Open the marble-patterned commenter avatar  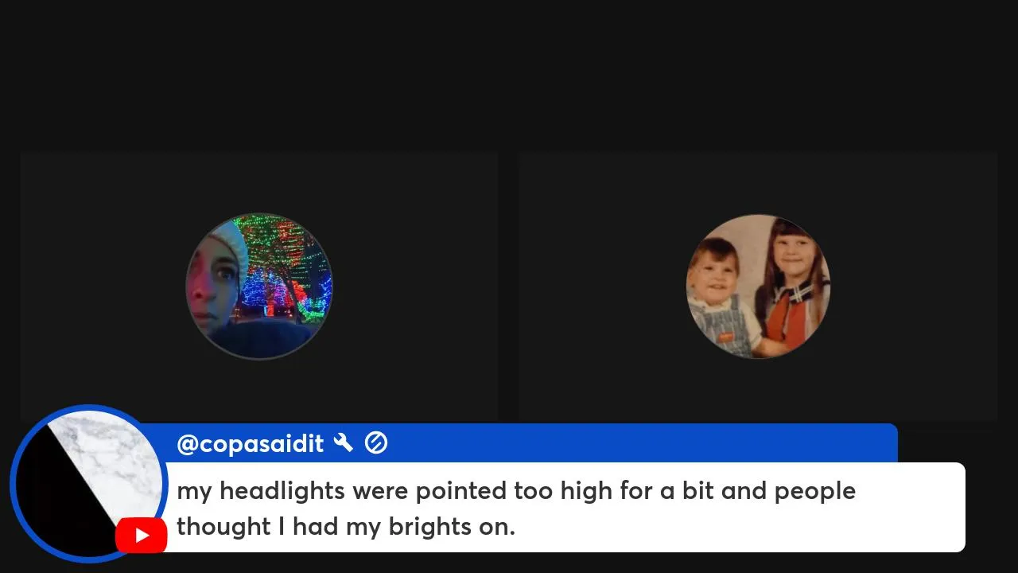(x=88, y=484)
